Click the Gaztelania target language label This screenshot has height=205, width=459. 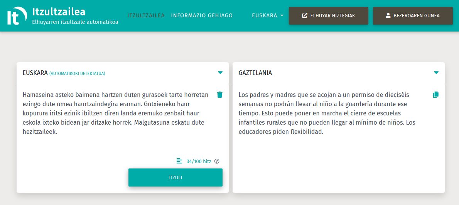pos(255,73)
